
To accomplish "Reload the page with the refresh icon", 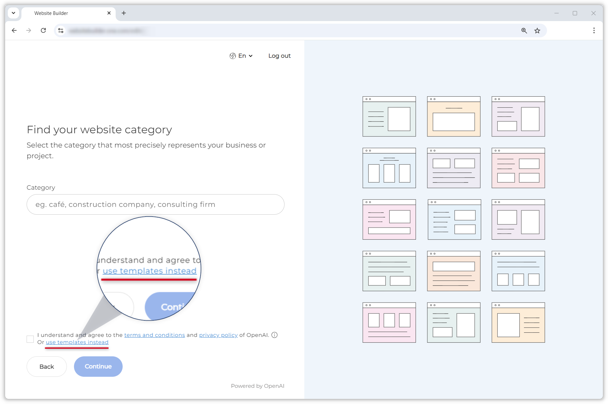I will tap(43, 30).
